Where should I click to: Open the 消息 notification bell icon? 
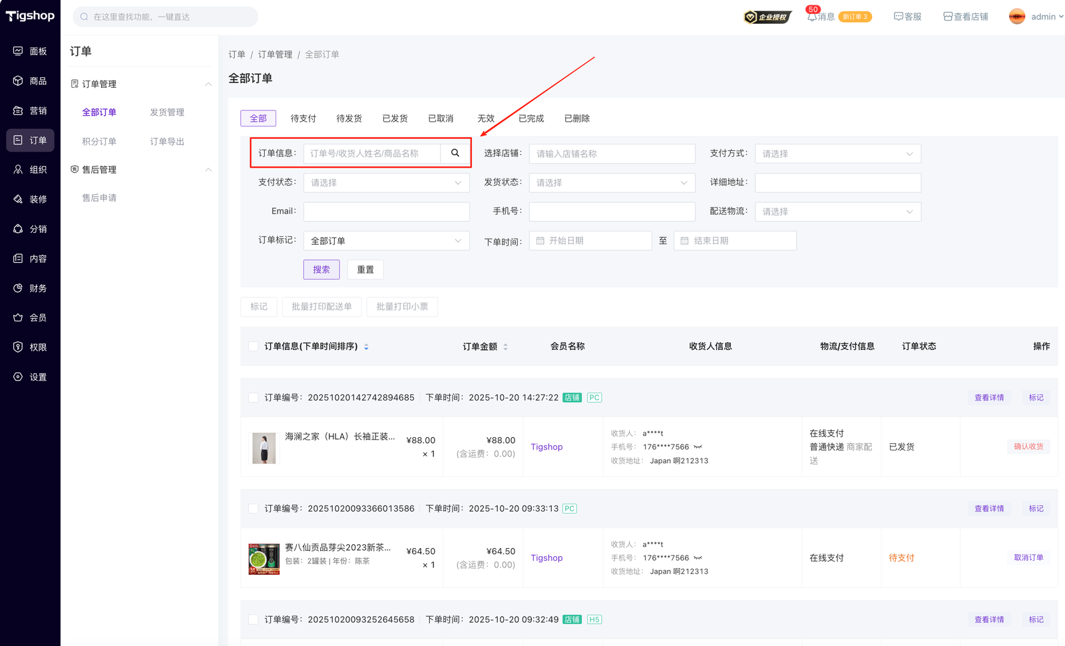pos(811,17)
